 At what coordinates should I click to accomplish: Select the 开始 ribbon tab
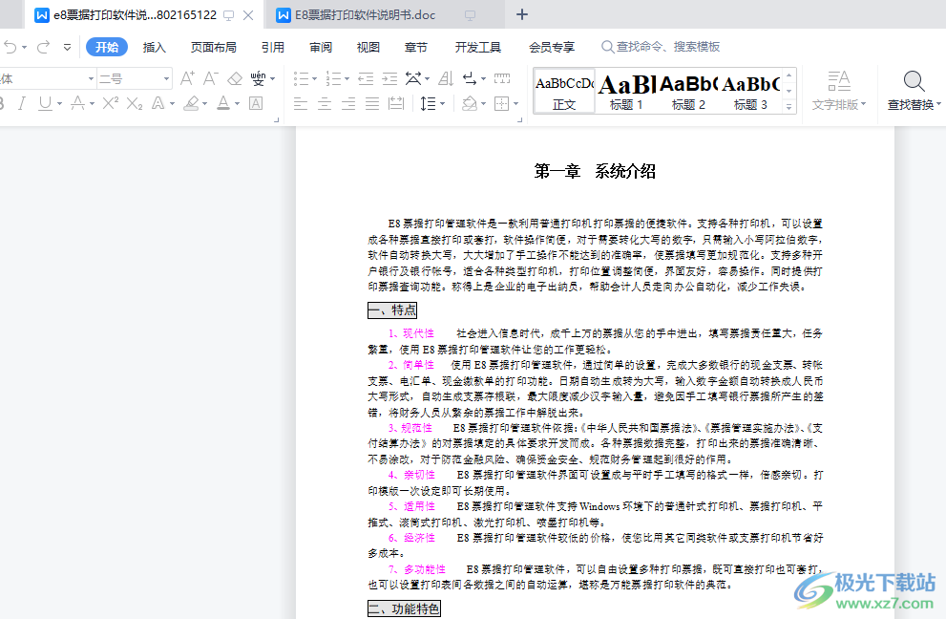click(x=107, y=47)
